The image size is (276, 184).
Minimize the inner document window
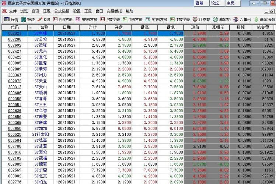[x=267, y=12]
